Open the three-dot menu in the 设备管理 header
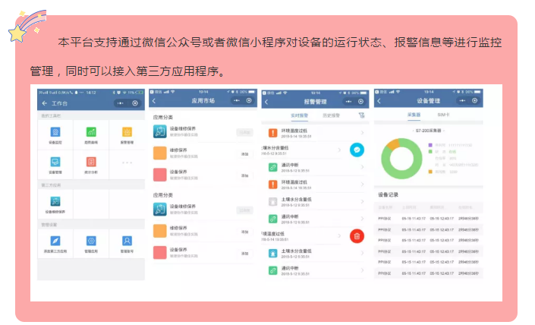 pos(462,100)
